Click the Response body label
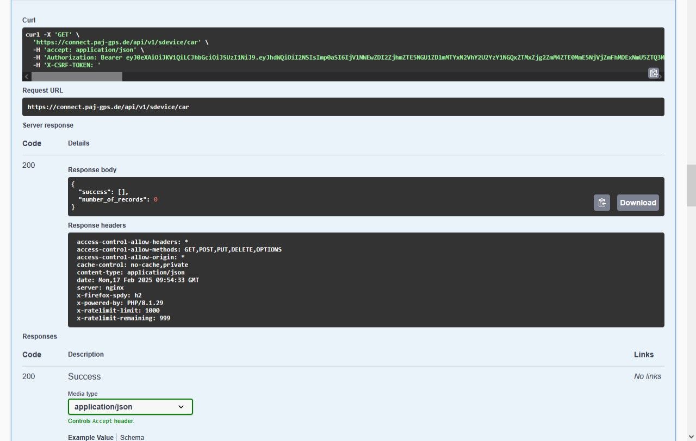 [92, 170]
